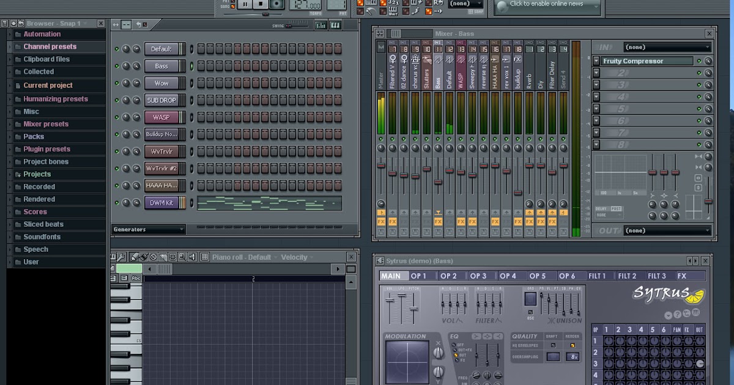This screenshot has height=385, width=734.
Task: Open Channel presets in browser
Action: click(50, 46)
